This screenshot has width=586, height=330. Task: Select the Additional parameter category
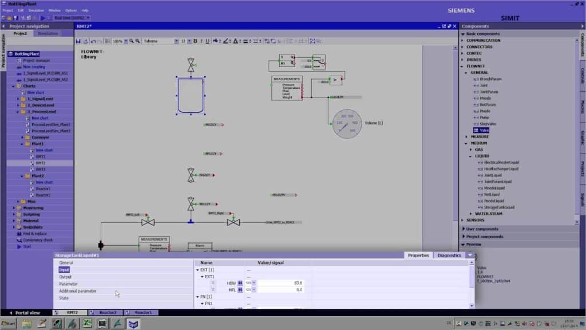coord(77,291)
